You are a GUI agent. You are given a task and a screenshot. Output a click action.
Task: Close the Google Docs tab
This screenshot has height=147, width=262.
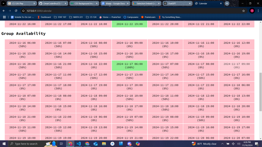tap(128, 3)
